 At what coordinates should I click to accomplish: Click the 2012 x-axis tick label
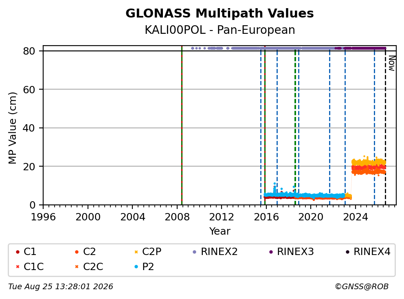222,217
